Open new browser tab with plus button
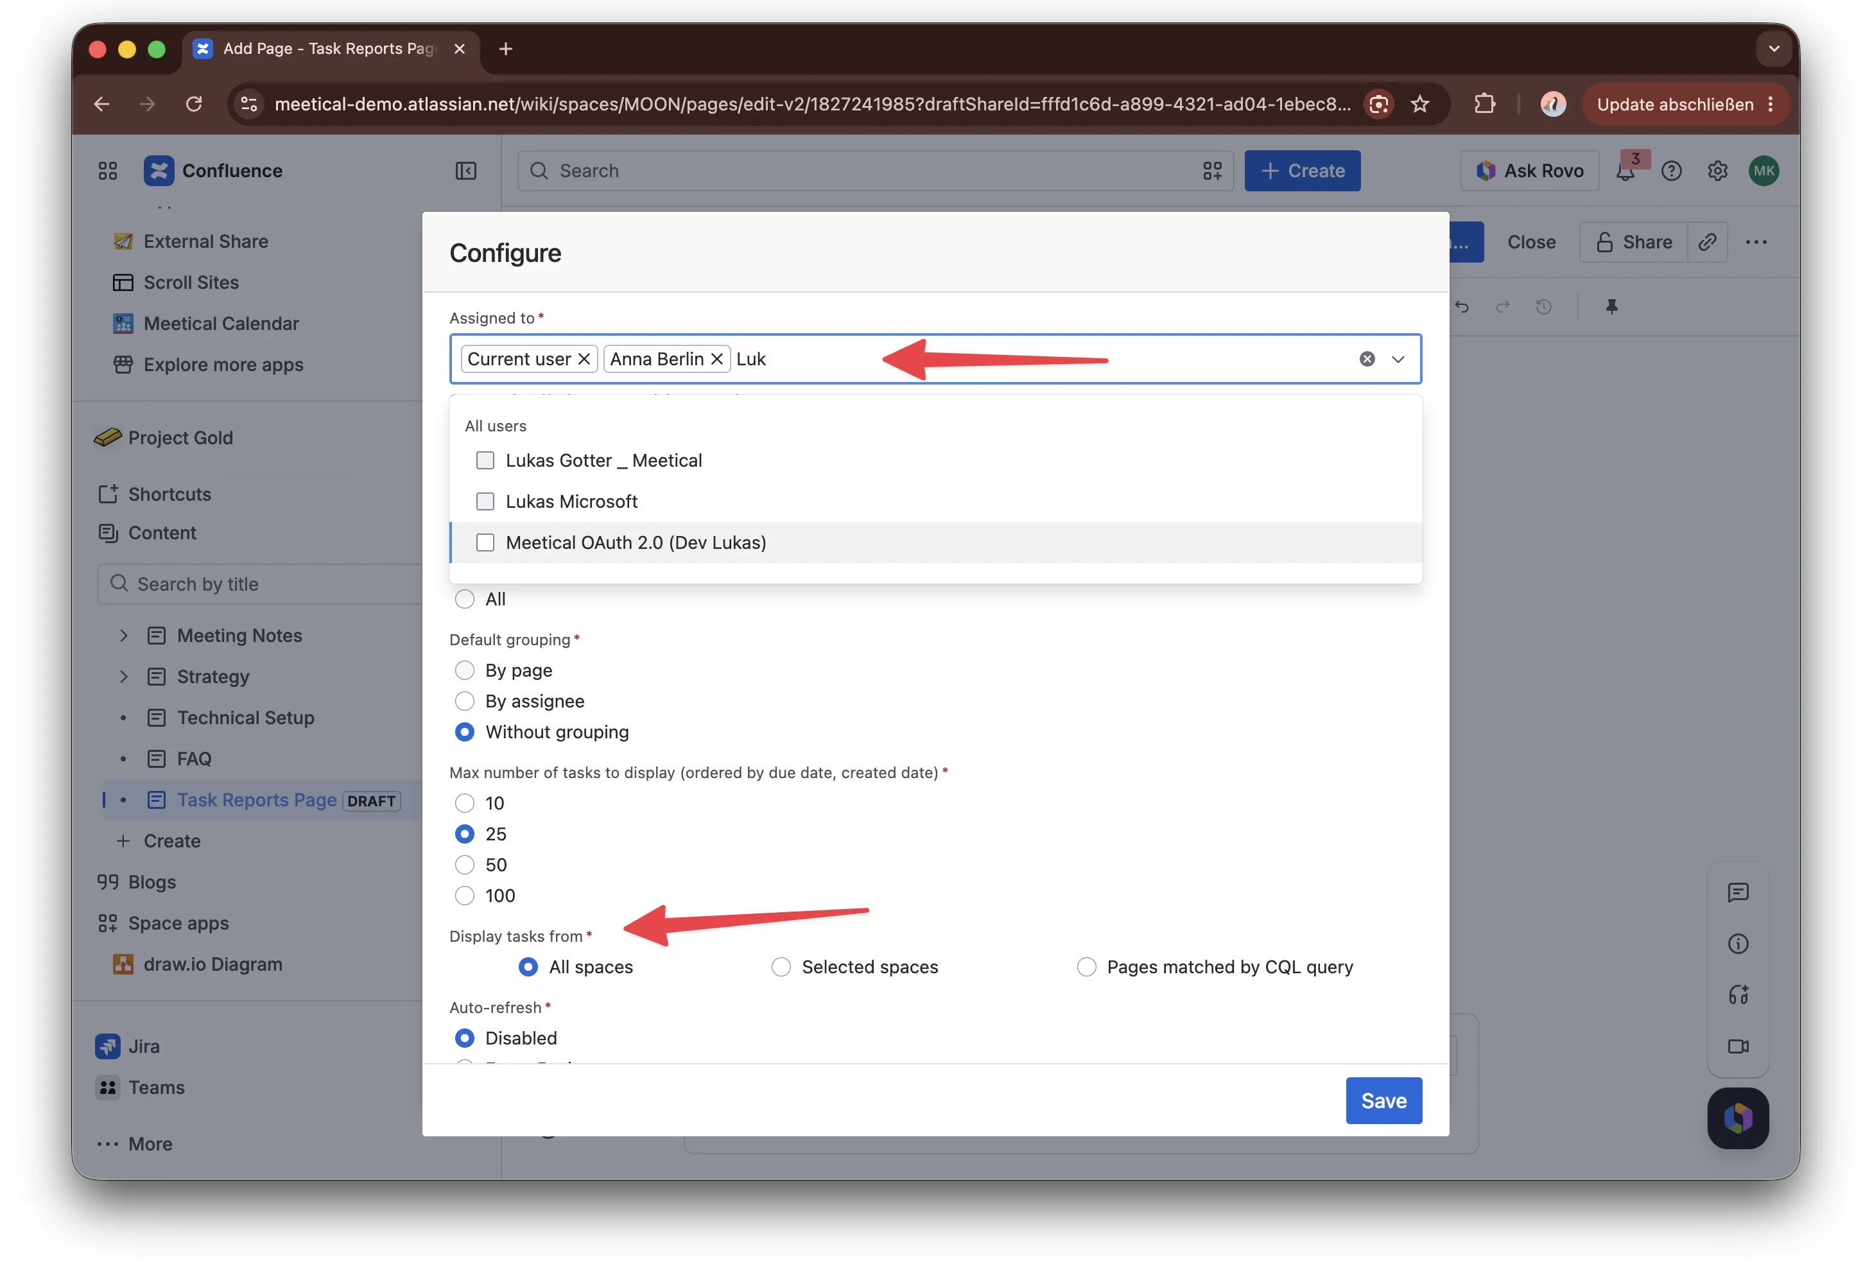1872x1275 pixels. [x=505, y=48]
